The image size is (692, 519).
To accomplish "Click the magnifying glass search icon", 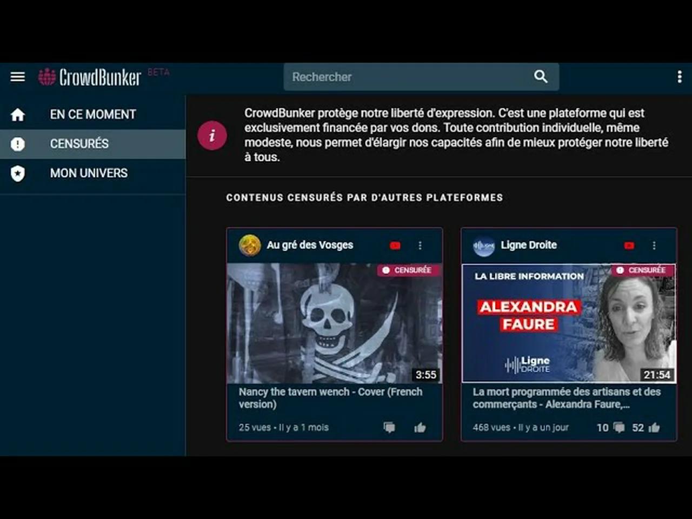I will [540, 77].
